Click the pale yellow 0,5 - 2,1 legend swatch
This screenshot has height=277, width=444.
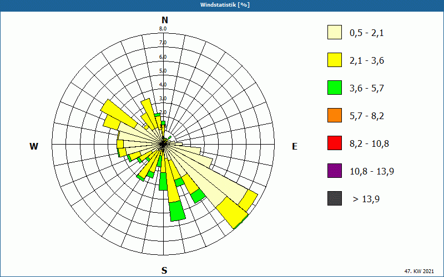(x=335, y=32)
